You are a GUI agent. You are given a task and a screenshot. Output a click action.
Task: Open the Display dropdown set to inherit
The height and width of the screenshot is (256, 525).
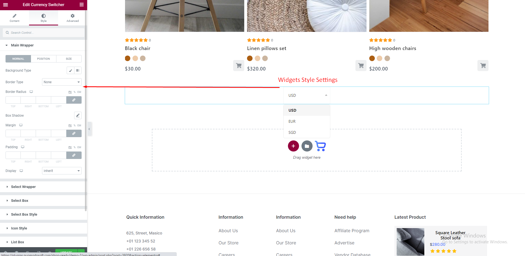coord(62,171)
